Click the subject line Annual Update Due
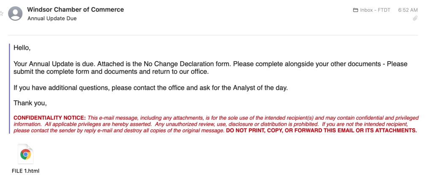 [x=52, y=19]
